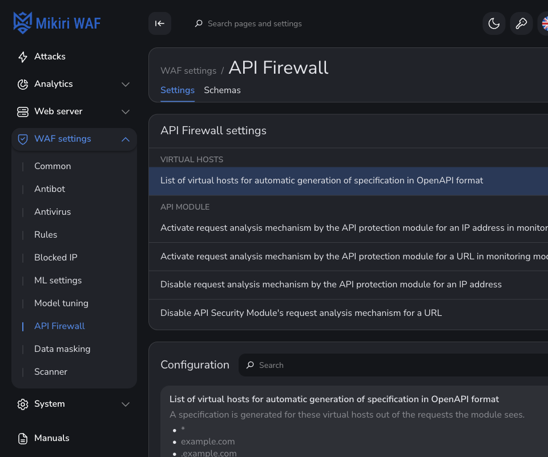Select Disable request analysis for an IP address
Image resolution: width=548 pixels, height=457 pixels.
(x=348, y=284)
